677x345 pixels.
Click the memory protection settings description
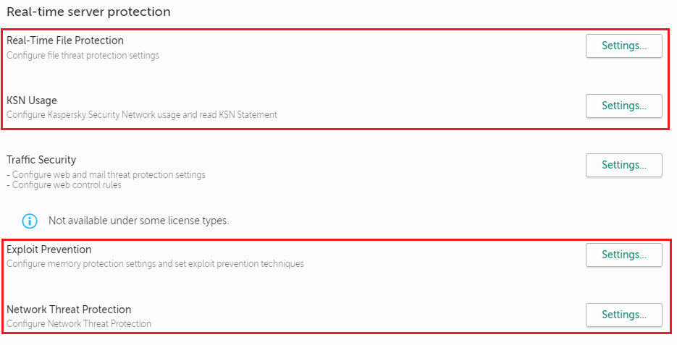coord(155,264)
